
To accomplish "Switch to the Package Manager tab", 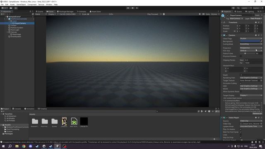I will (x=65, y=12).
